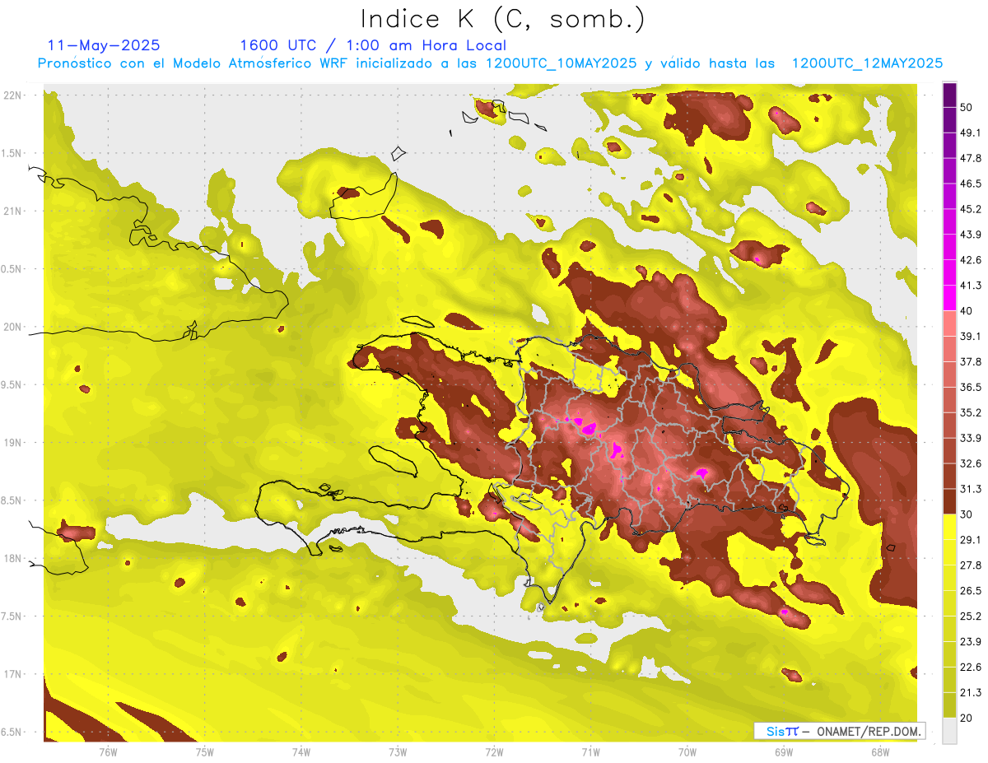Viewport: 988px width, 763px height.
Task: Click the magenta colorbar segment between 40 and 41.3
Action: [x=949, y=298]
